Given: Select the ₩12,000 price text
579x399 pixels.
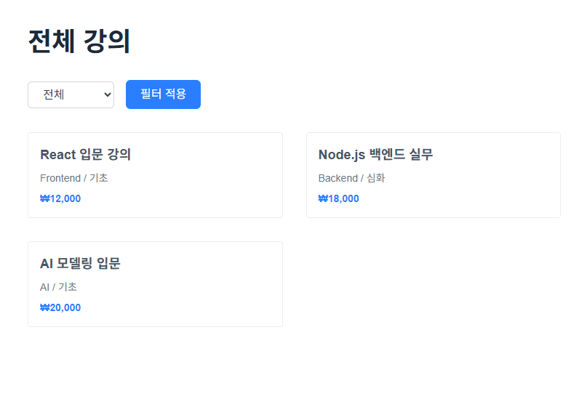Looking at the screenshot, I should pyautogui.click(x=60, y=198).
